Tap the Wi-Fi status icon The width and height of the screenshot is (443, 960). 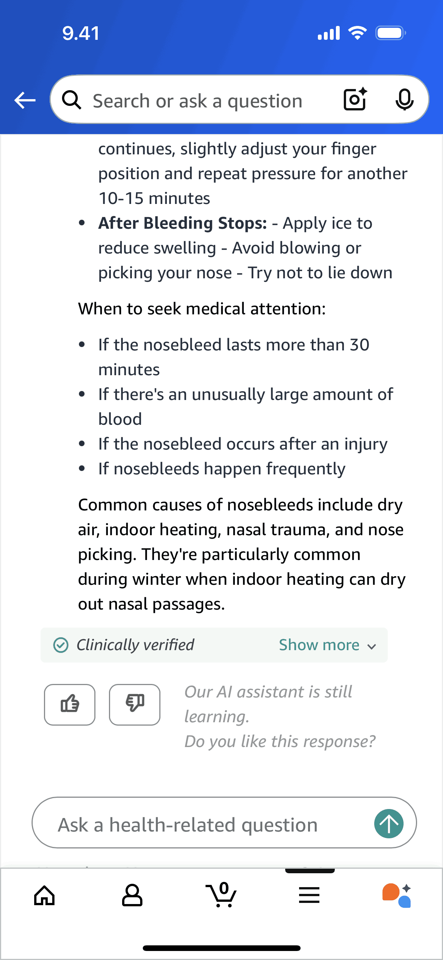pyautogui.click(x=357, y=33)
